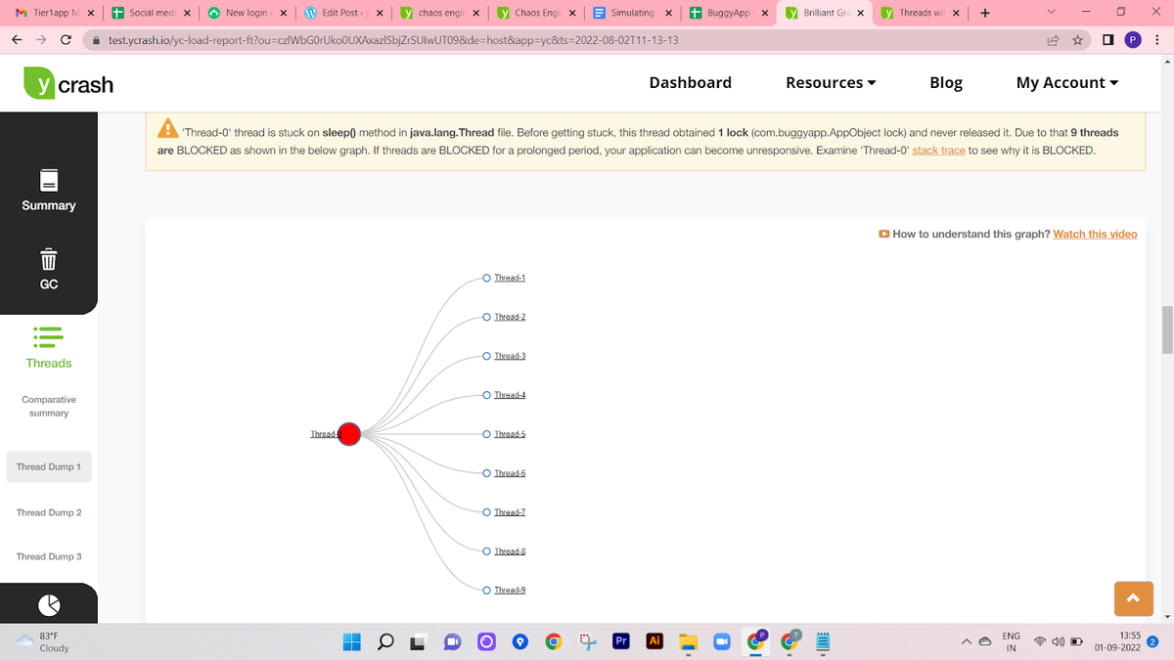Click the red Thread-0 node
The width and height of the screenshot is (1174, 660).
click(349, 434)
